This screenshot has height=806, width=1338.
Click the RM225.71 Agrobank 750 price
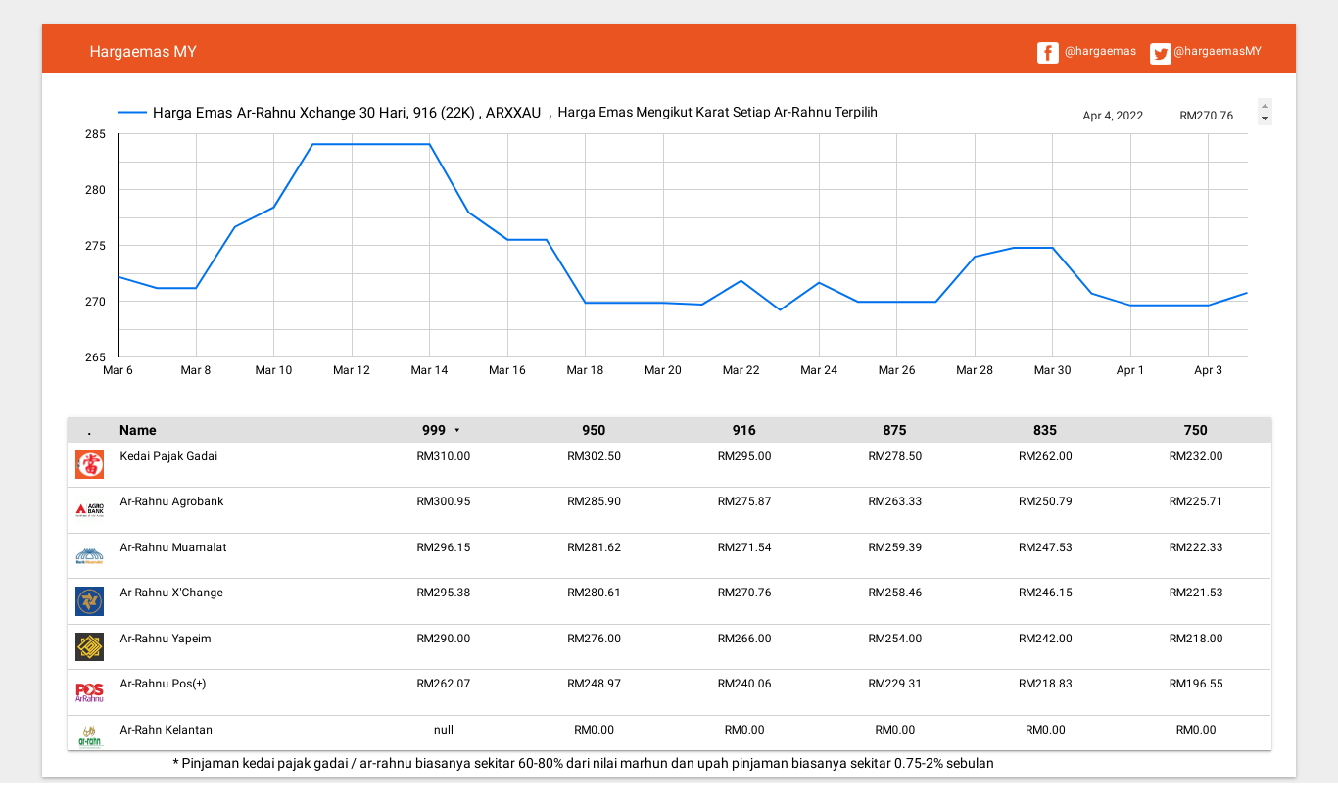point(1196,501)
